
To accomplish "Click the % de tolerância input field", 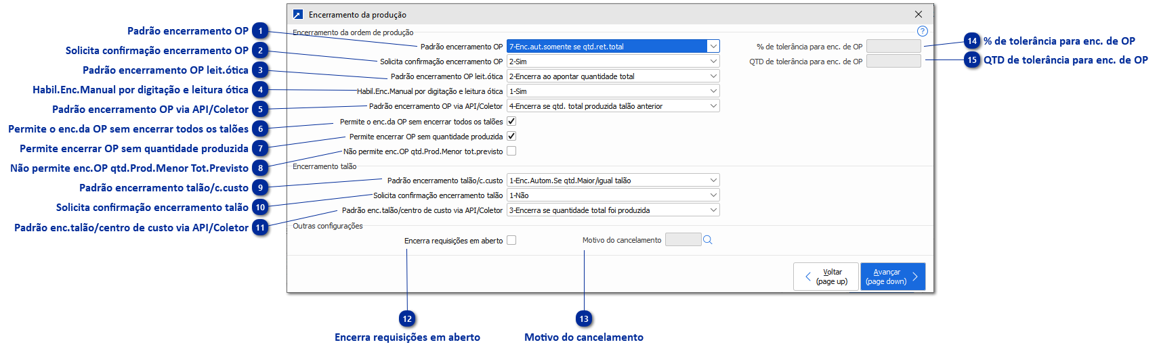I will point(893,47).
